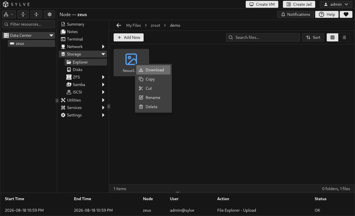The image size is (355, 216).
Task: Choose Download from context menu
Action: point(153,70)
